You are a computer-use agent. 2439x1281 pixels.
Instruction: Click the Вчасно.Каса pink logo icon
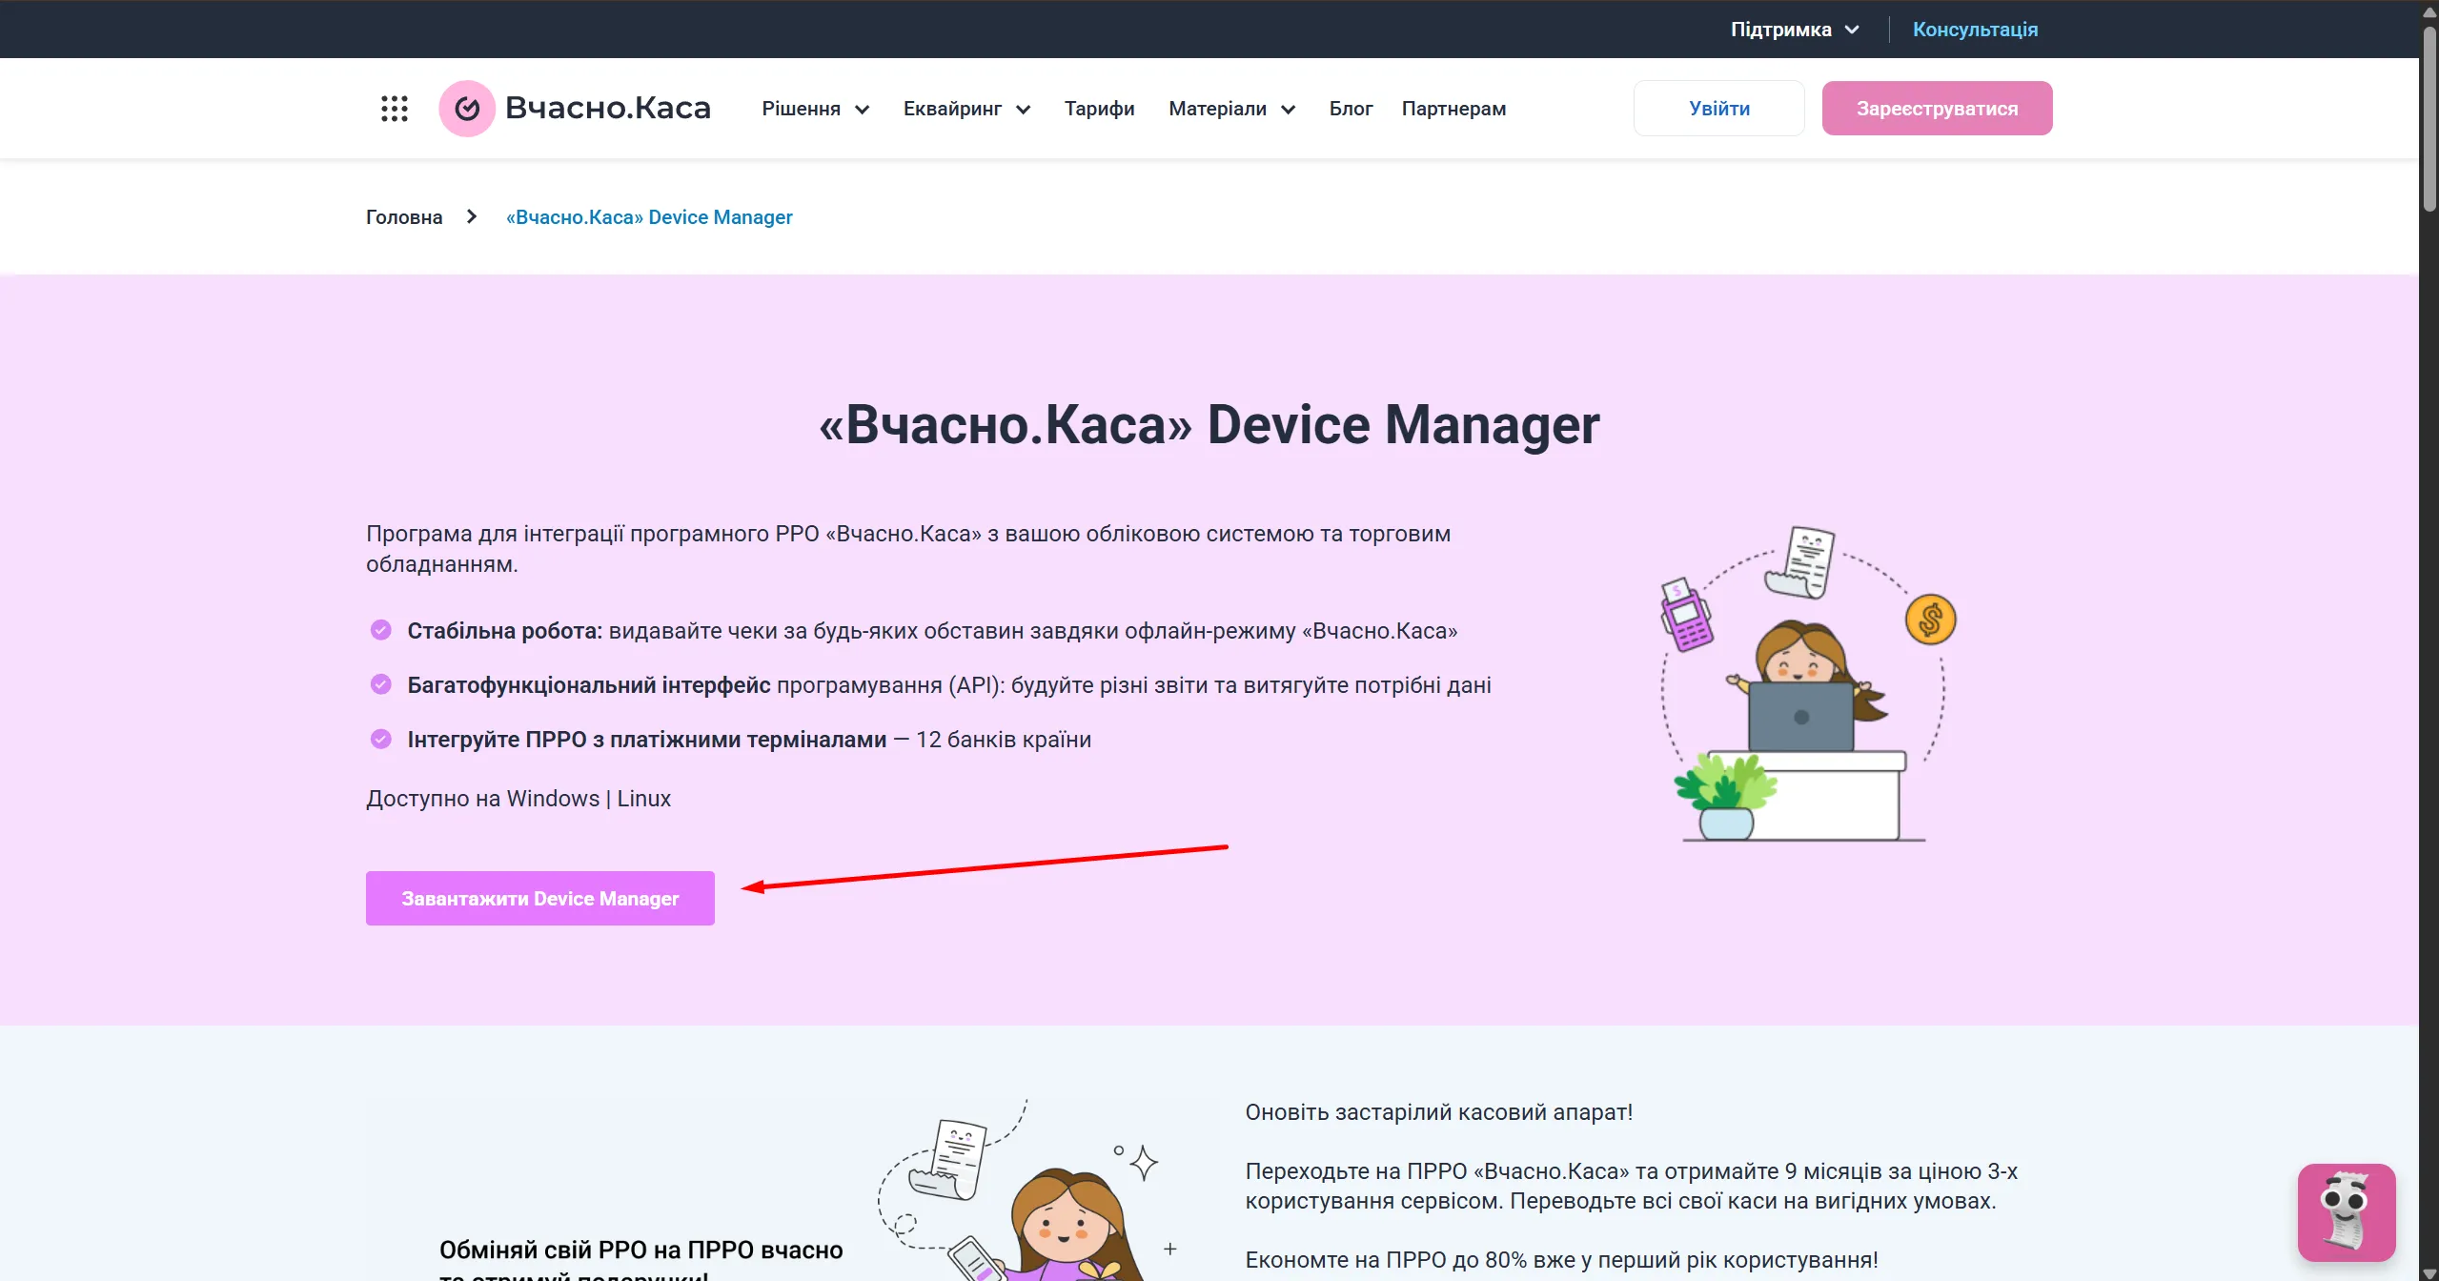(467, 109)
